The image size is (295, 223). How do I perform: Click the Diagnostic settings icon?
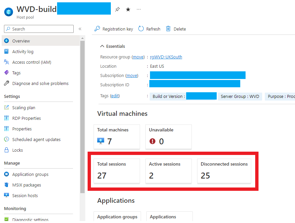[6, 219]
